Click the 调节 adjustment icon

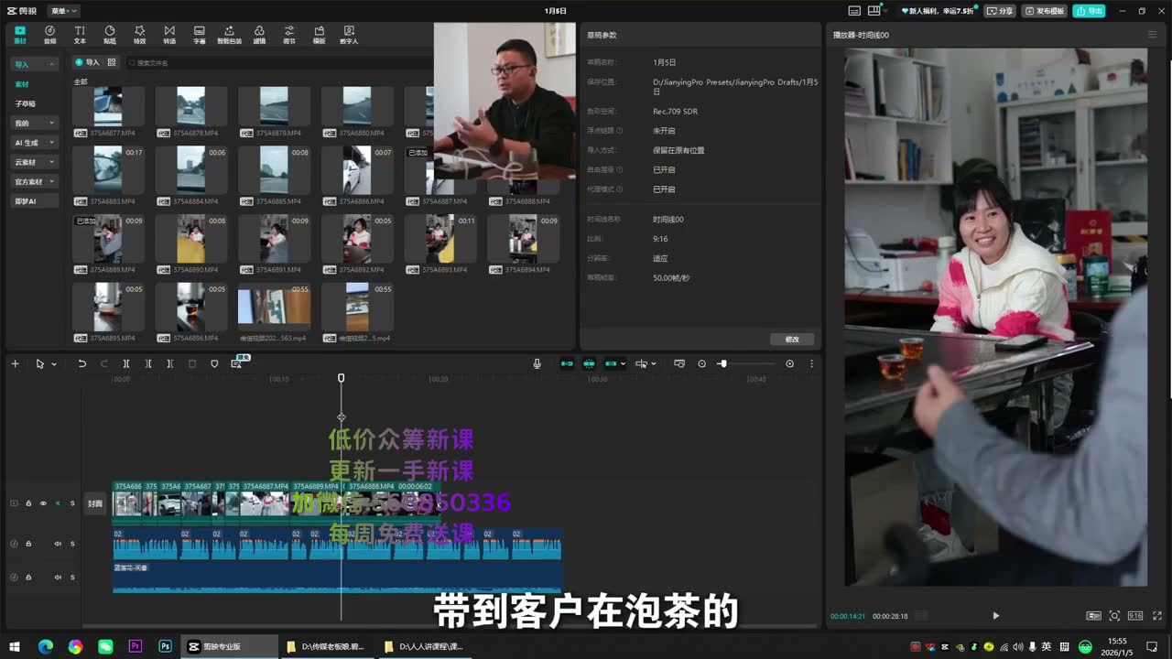tap(289, 35)
